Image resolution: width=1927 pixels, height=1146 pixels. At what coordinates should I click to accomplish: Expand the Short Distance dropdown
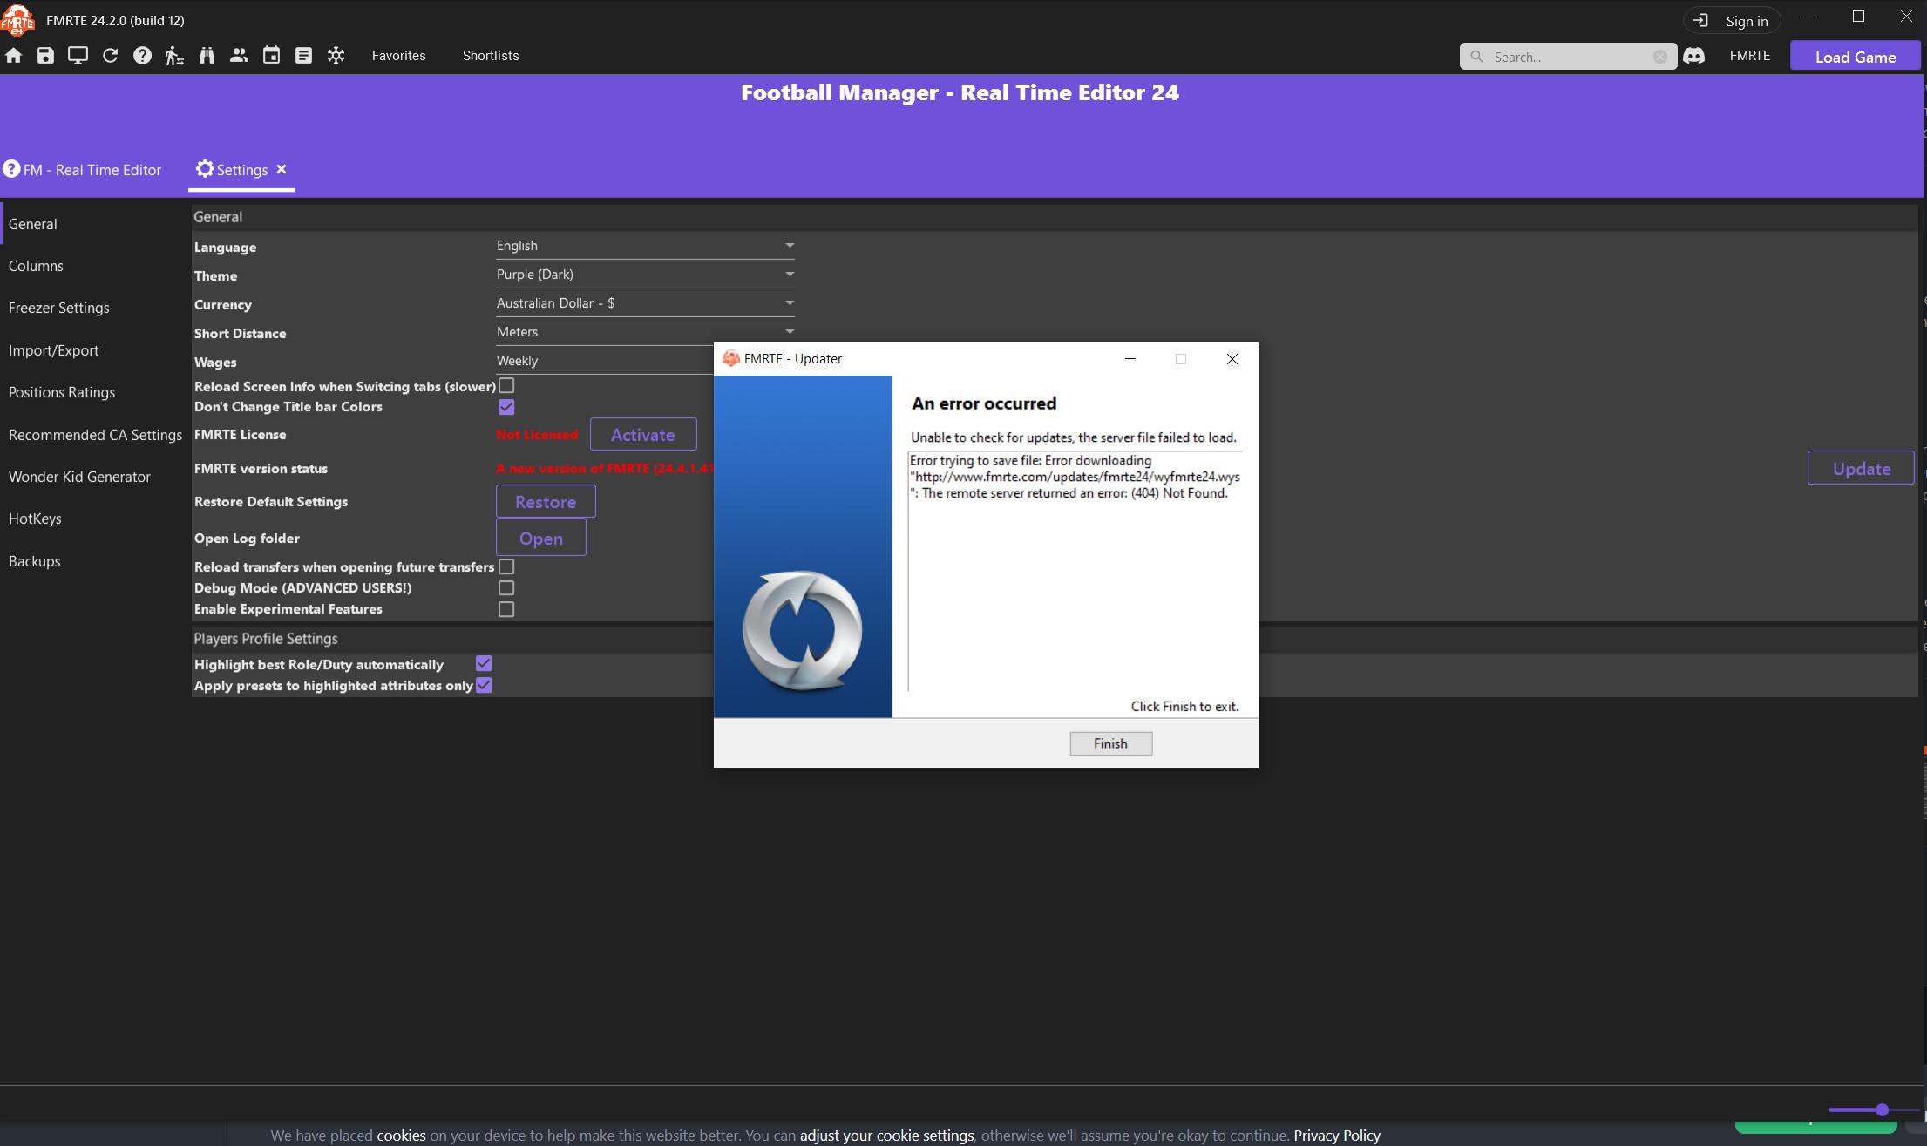(x=645, y=332)
